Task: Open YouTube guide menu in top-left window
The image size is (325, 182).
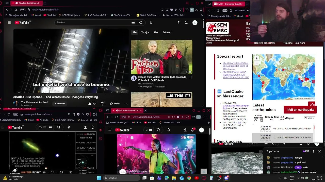Action: click(9, 22)
